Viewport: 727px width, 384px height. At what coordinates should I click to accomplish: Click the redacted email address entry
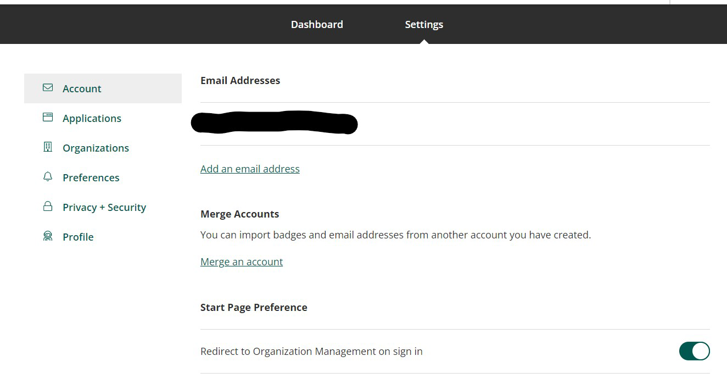(274, 123)
